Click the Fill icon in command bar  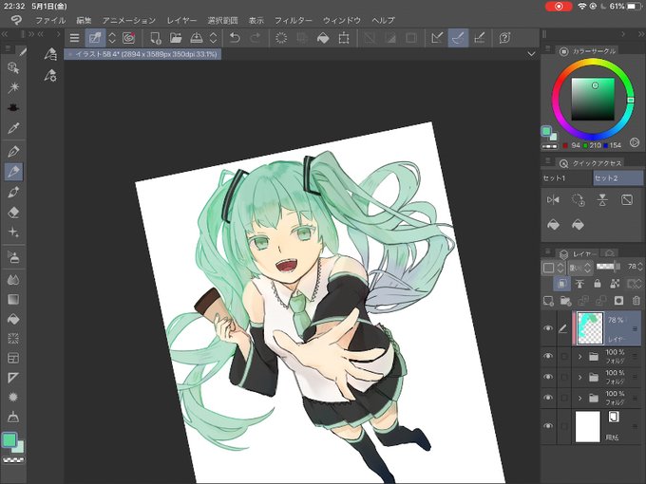[323, 38]
